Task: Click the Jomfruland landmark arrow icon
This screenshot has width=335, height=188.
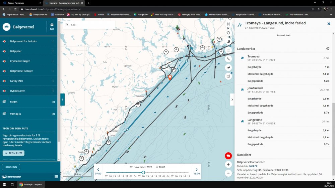Action: (242, 89)
